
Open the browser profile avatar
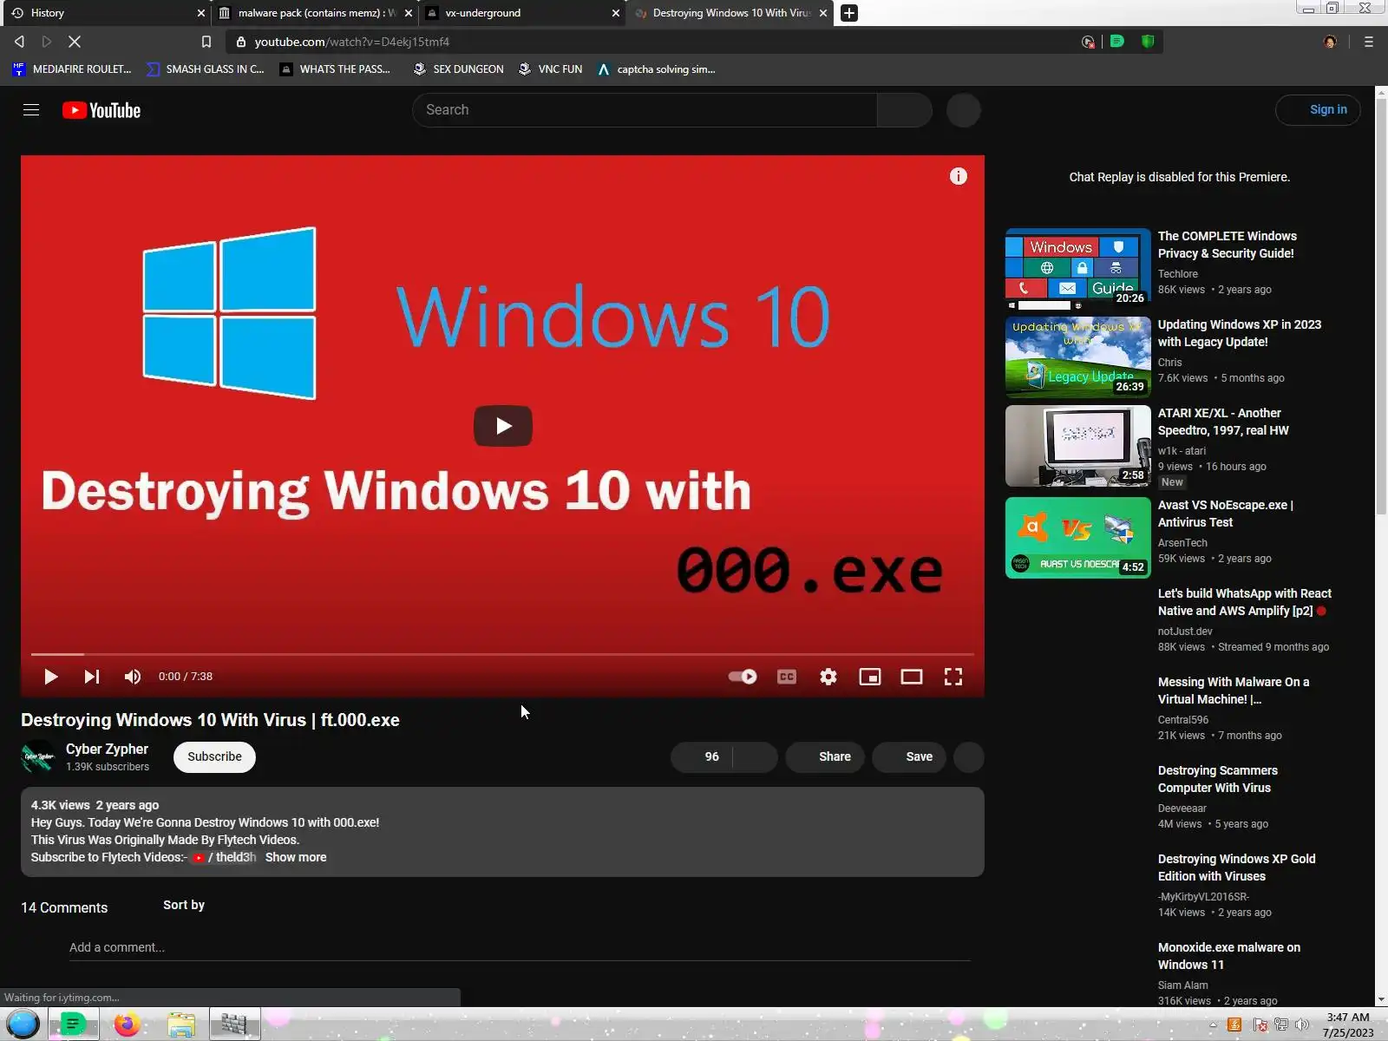point(1330,42)
